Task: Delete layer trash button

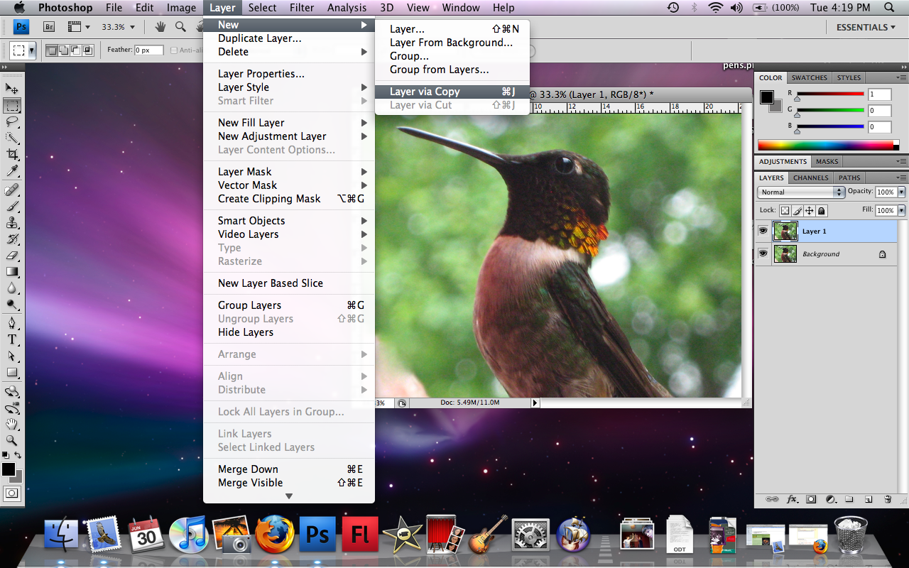Action: coord(888,499)
